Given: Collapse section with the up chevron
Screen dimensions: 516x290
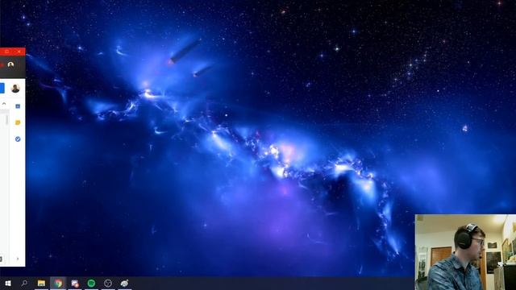Looking at the screenshot, I should (4, 104).
